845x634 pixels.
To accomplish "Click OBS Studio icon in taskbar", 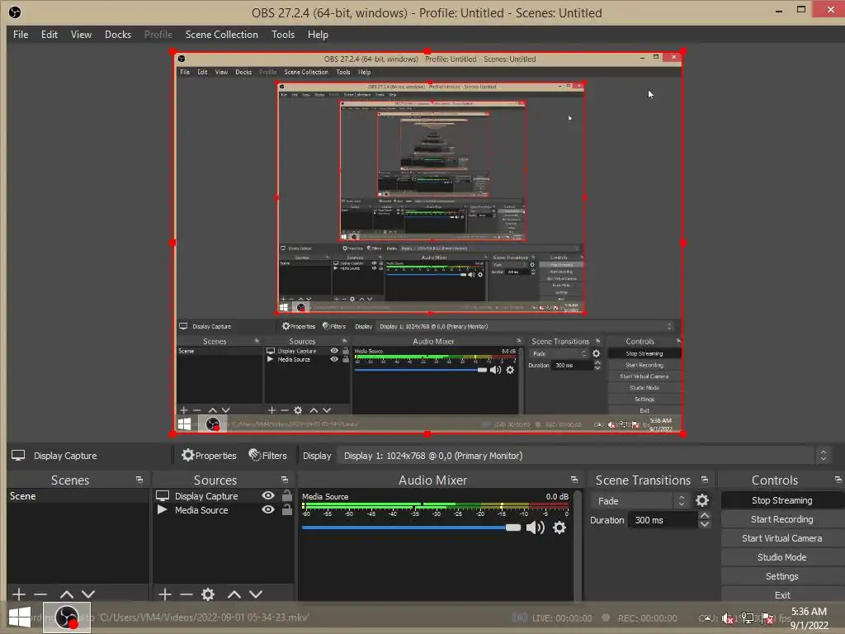I will [67, 617].
